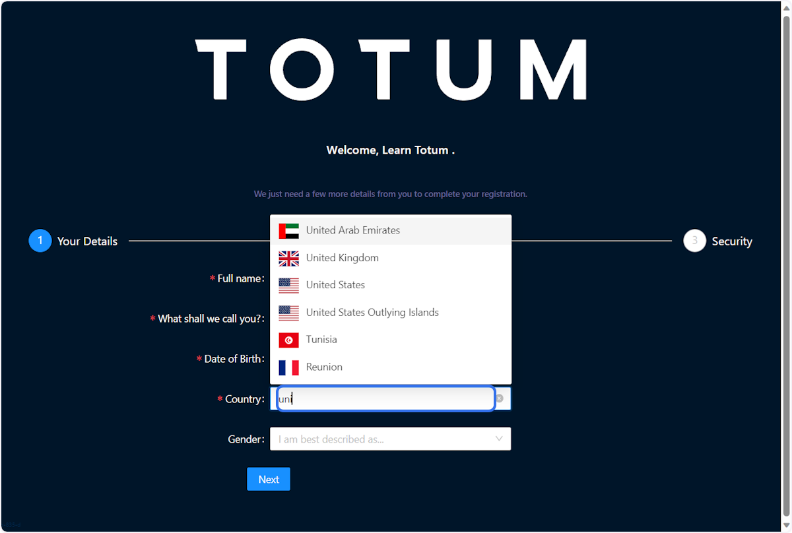Click the Reunion flag icon
This screenshot has height=533, width=792.
click(288, 367)
